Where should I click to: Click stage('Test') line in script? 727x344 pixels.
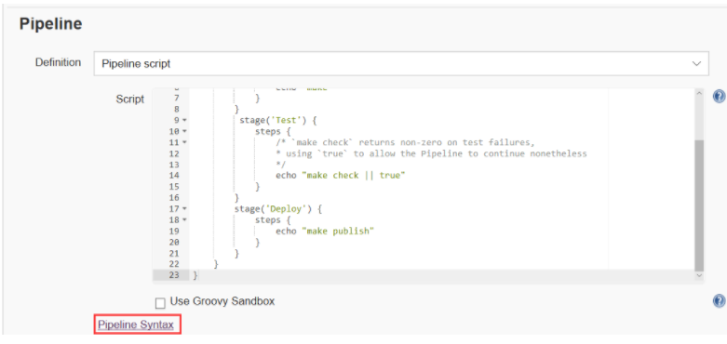pos(277,120)
